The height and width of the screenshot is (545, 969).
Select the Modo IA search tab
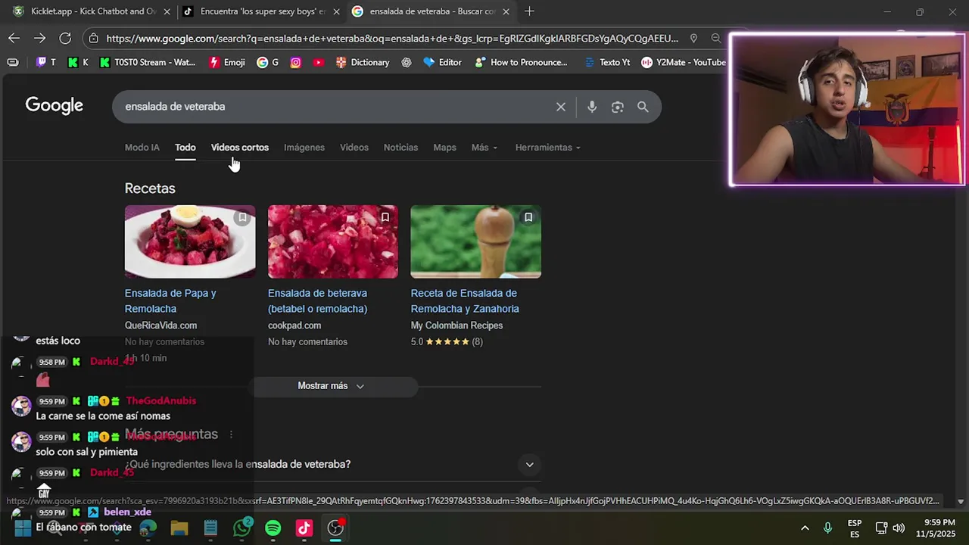pyautogui.click(x=142, y=148)
